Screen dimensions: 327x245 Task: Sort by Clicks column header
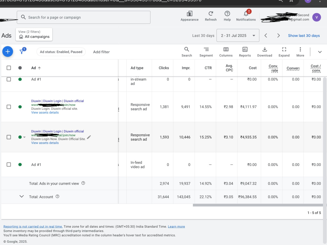click(164, 68)
